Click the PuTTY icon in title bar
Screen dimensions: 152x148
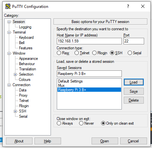point(8,6)
